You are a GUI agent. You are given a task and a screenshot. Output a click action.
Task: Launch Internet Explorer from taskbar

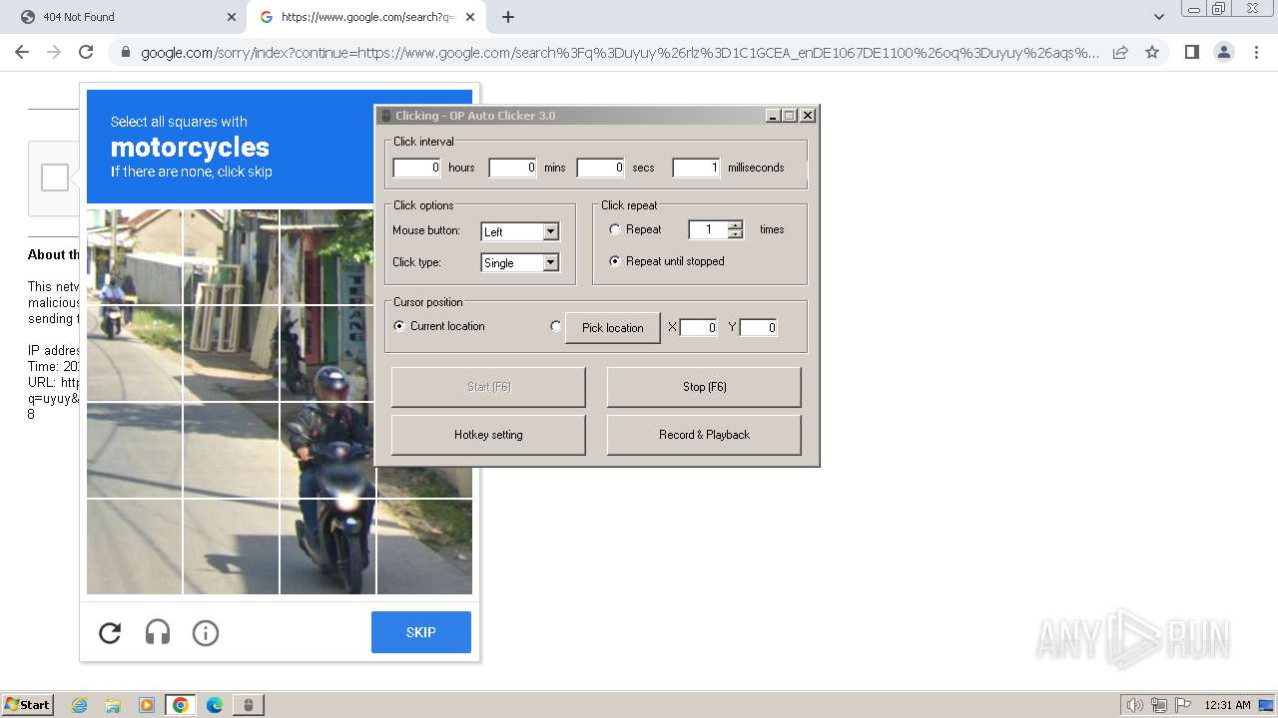[x=80, y=705]
